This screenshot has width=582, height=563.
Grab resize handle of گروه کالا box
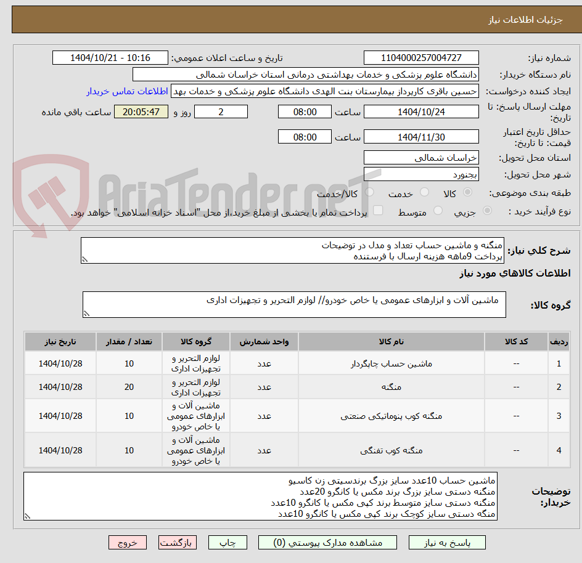coord(86,314)
